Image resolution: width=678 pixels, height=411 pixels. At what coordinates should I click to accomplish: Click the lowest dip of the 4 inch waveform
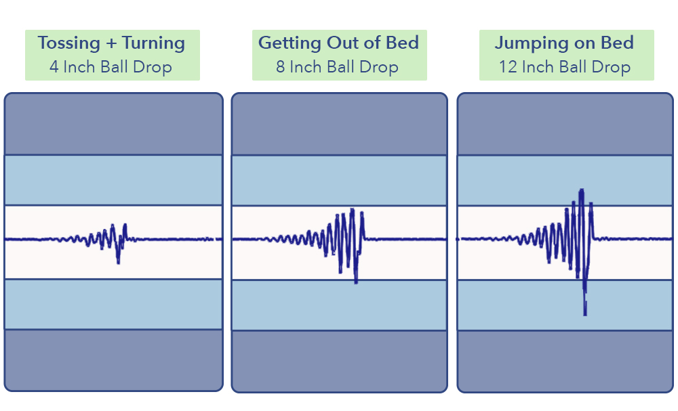tap(118, 259)
